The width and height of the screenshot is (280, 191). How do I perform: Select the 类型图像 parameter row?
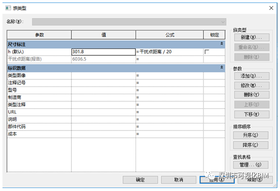click(x=116, y=76)
